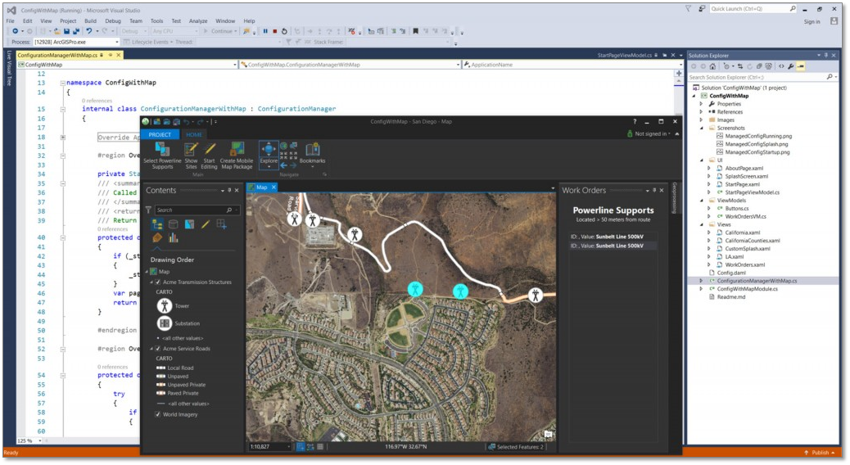The image size is (850, 465).
Task: Select List By Snapping icon in Contents
Action: pyautogui.click(x=222, y=224)
